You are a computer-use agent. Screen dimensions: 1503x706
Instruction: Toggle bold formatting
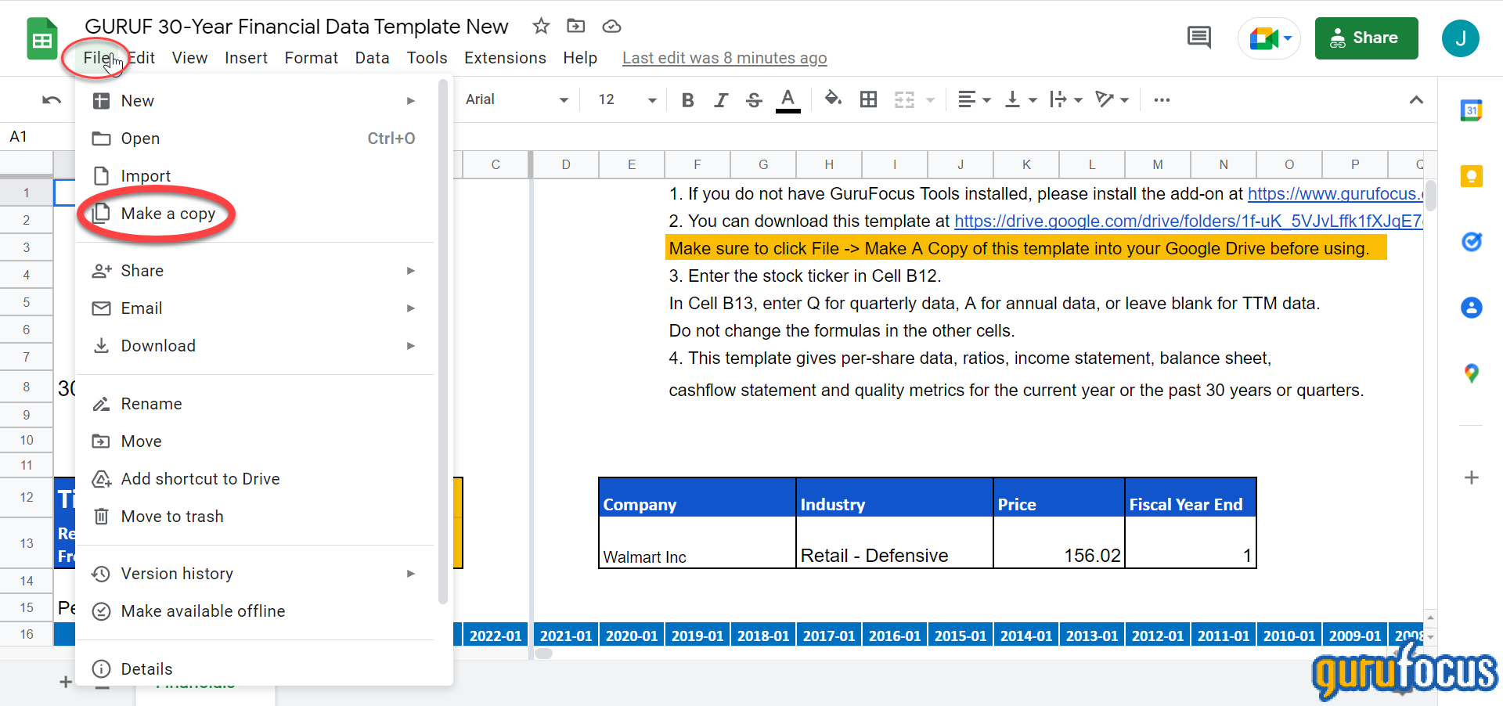[x=687, y=100]
